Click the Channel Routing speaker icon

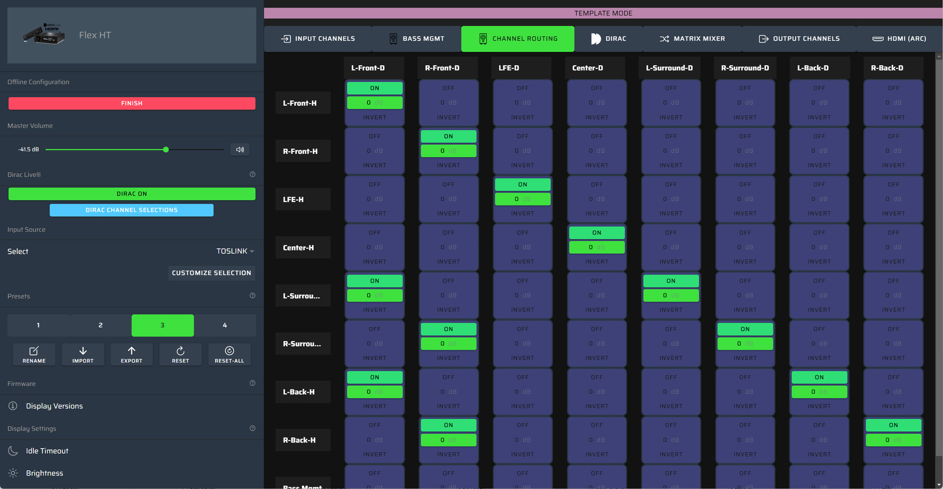point(483,39)
